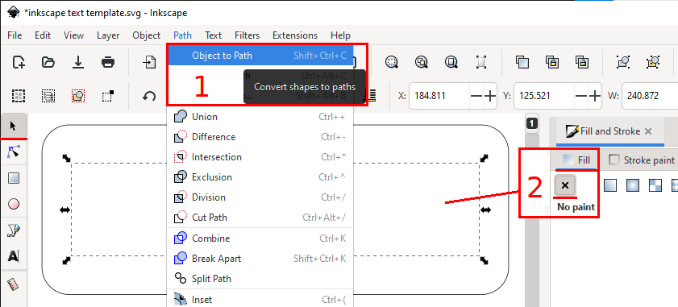678x307 pixels.
Task: Set fill to No paint
Action: point(564,186)
